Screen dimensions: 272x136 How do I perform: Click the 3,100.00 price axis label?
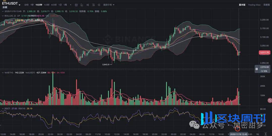click(264, 37)
